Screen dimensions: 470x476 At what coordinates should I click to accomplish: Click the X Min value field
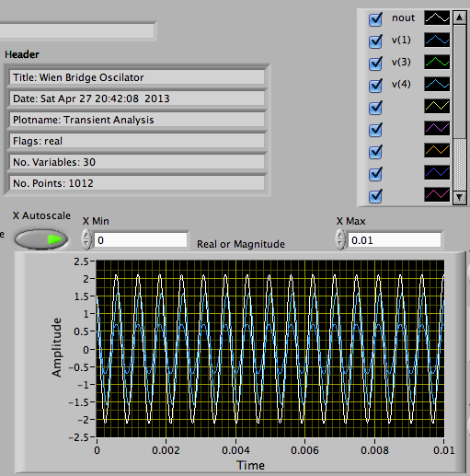coord(141,240)
